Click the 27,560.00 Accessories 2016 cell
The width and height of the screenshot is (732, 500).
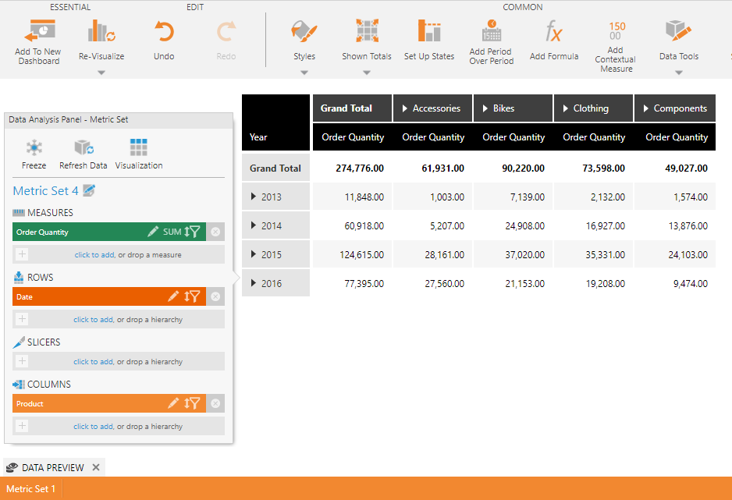[433, 284]
